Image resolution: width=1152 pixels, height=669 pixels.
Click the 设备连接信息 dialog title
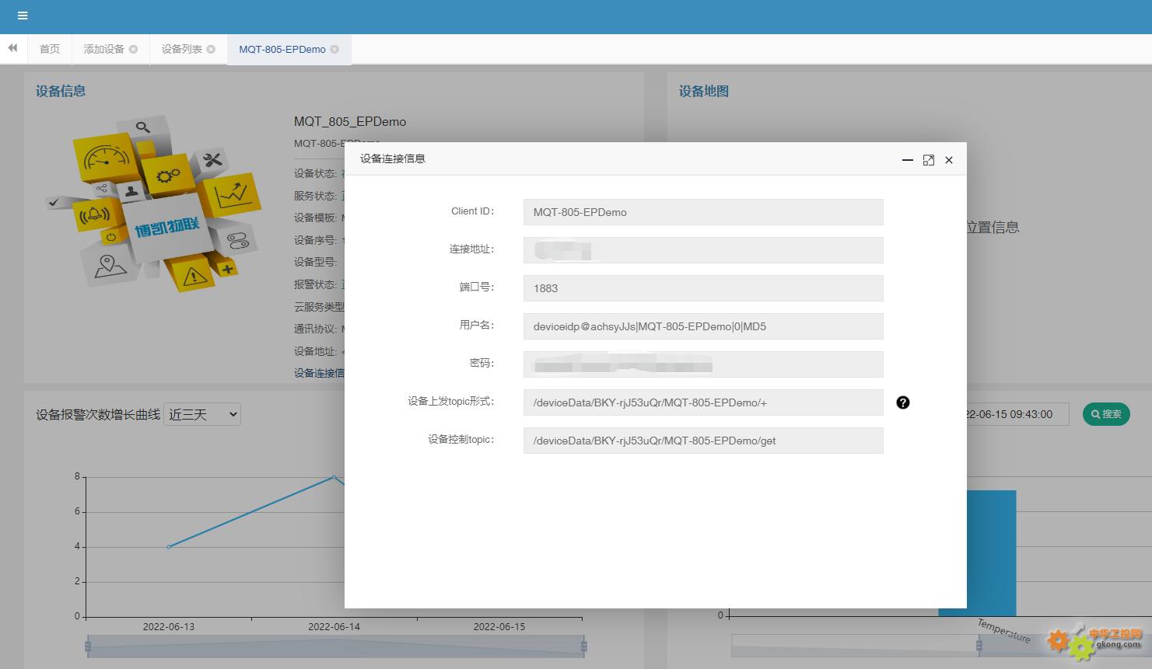point(393,159)
